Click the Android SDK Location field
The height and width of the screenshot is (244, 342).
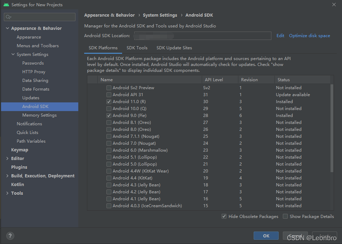(202, 36)
